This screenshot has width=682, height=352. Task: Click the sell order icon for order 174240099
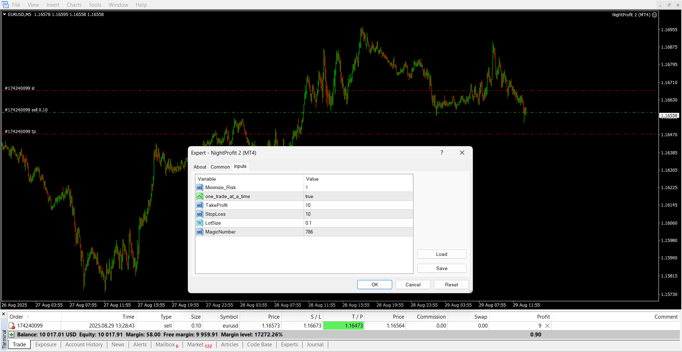tap(12, 326)
